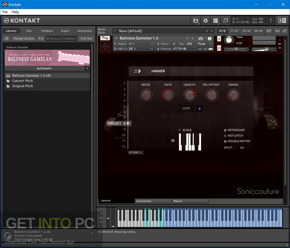Viewport: 290px width, 248px height.
Task: Expand info pane arrow at bottom
Action: [x=92, y=233]
